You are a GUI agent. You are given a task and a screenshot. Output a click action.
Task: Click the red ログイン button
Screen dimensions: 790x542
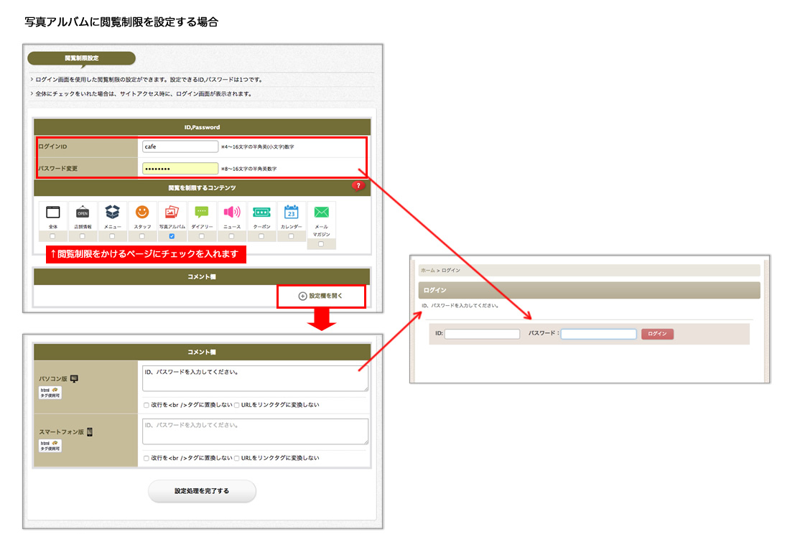tap(657, 334)
